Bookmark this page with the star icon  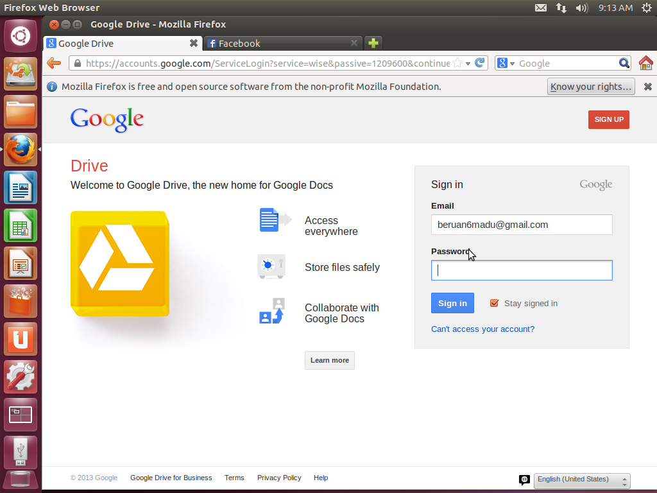[x=457, y=64]
